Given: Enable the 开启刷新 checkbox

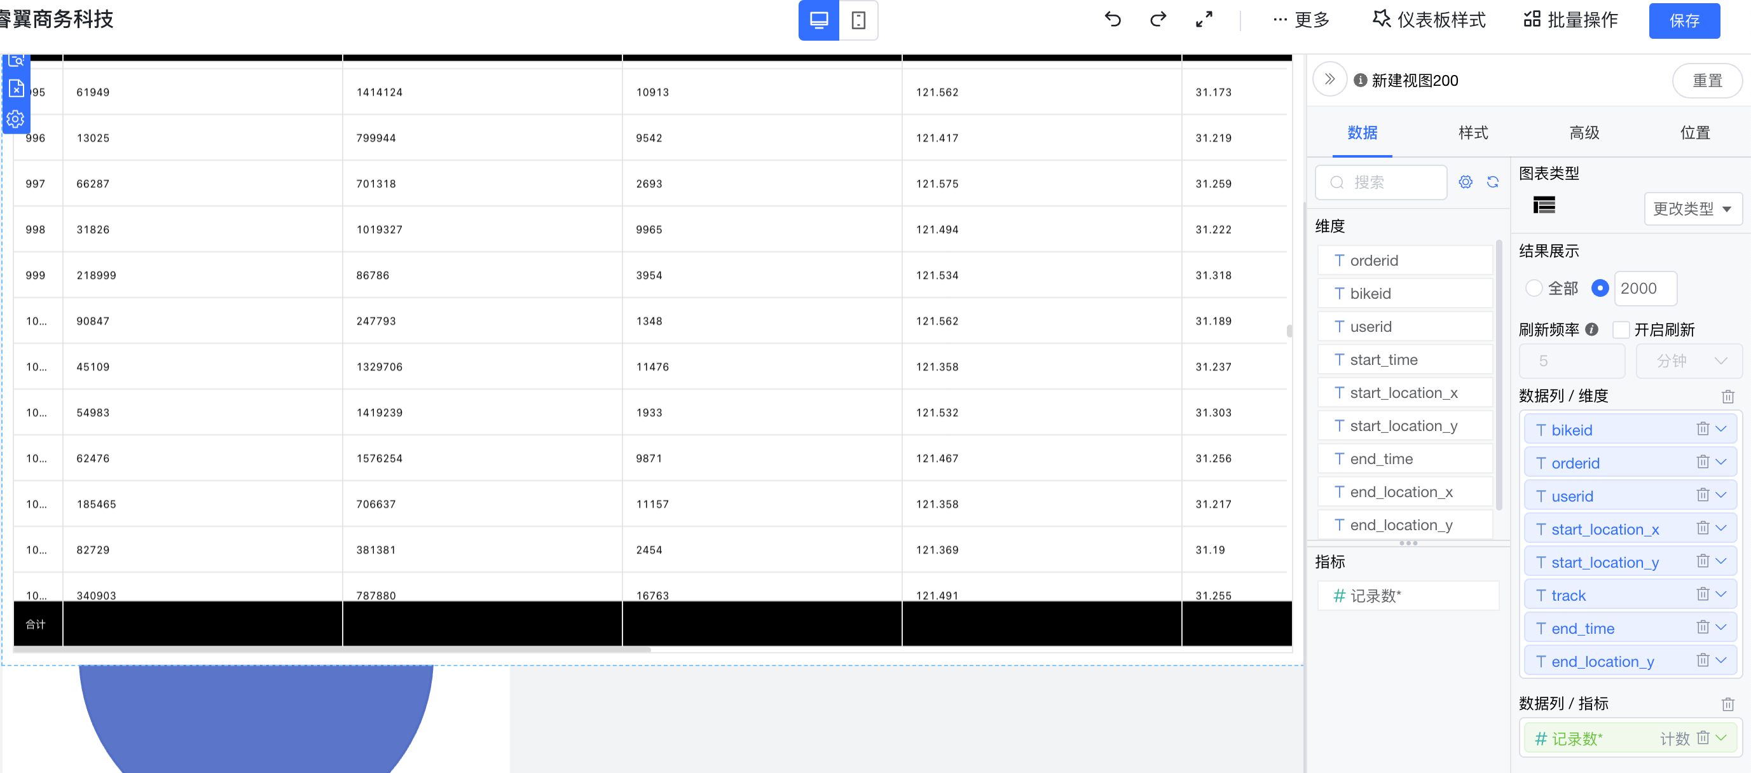Looking at the screenshot, I should point(1621,329).
